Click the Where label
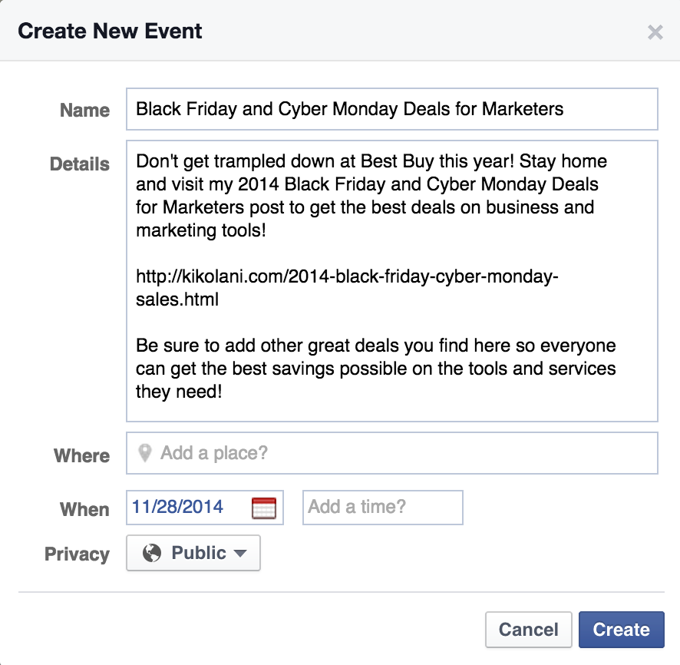The width and height of the screenshot is (680, 665). 82,455
